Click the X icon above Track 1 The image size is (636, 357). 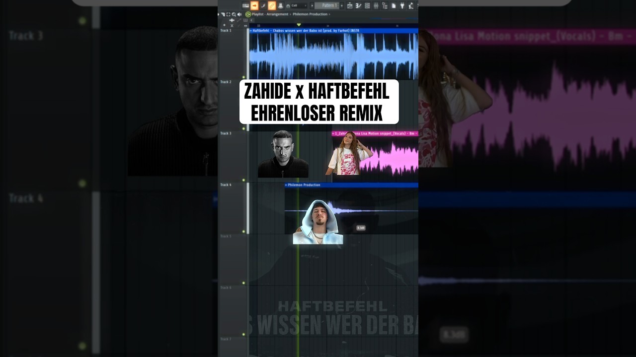(232, 25)
